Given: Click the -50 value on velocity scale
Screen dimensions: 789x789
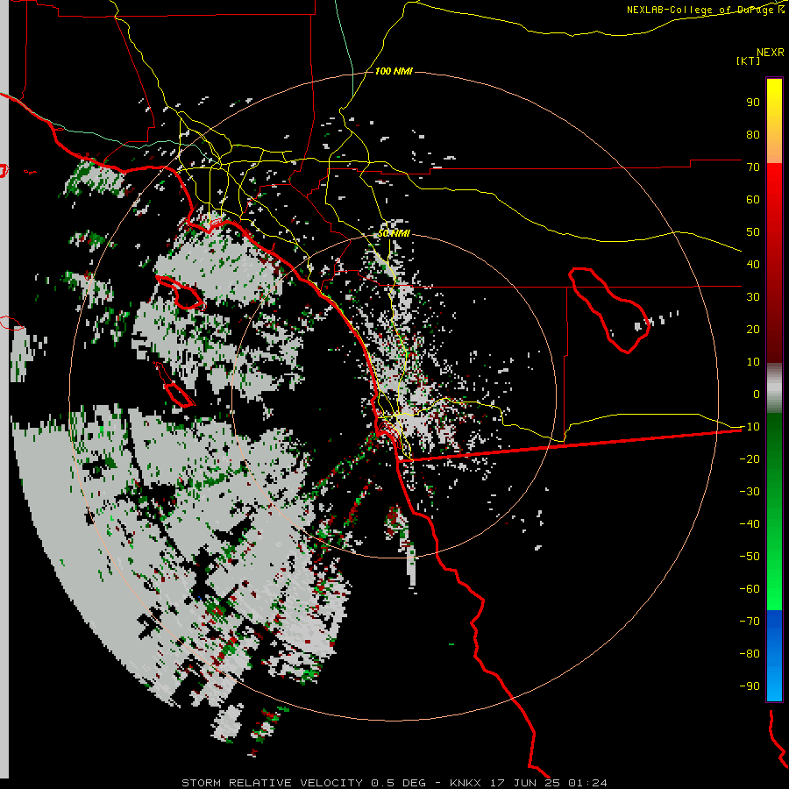Looking at the screenshot, I should click(x=750, y=557).
